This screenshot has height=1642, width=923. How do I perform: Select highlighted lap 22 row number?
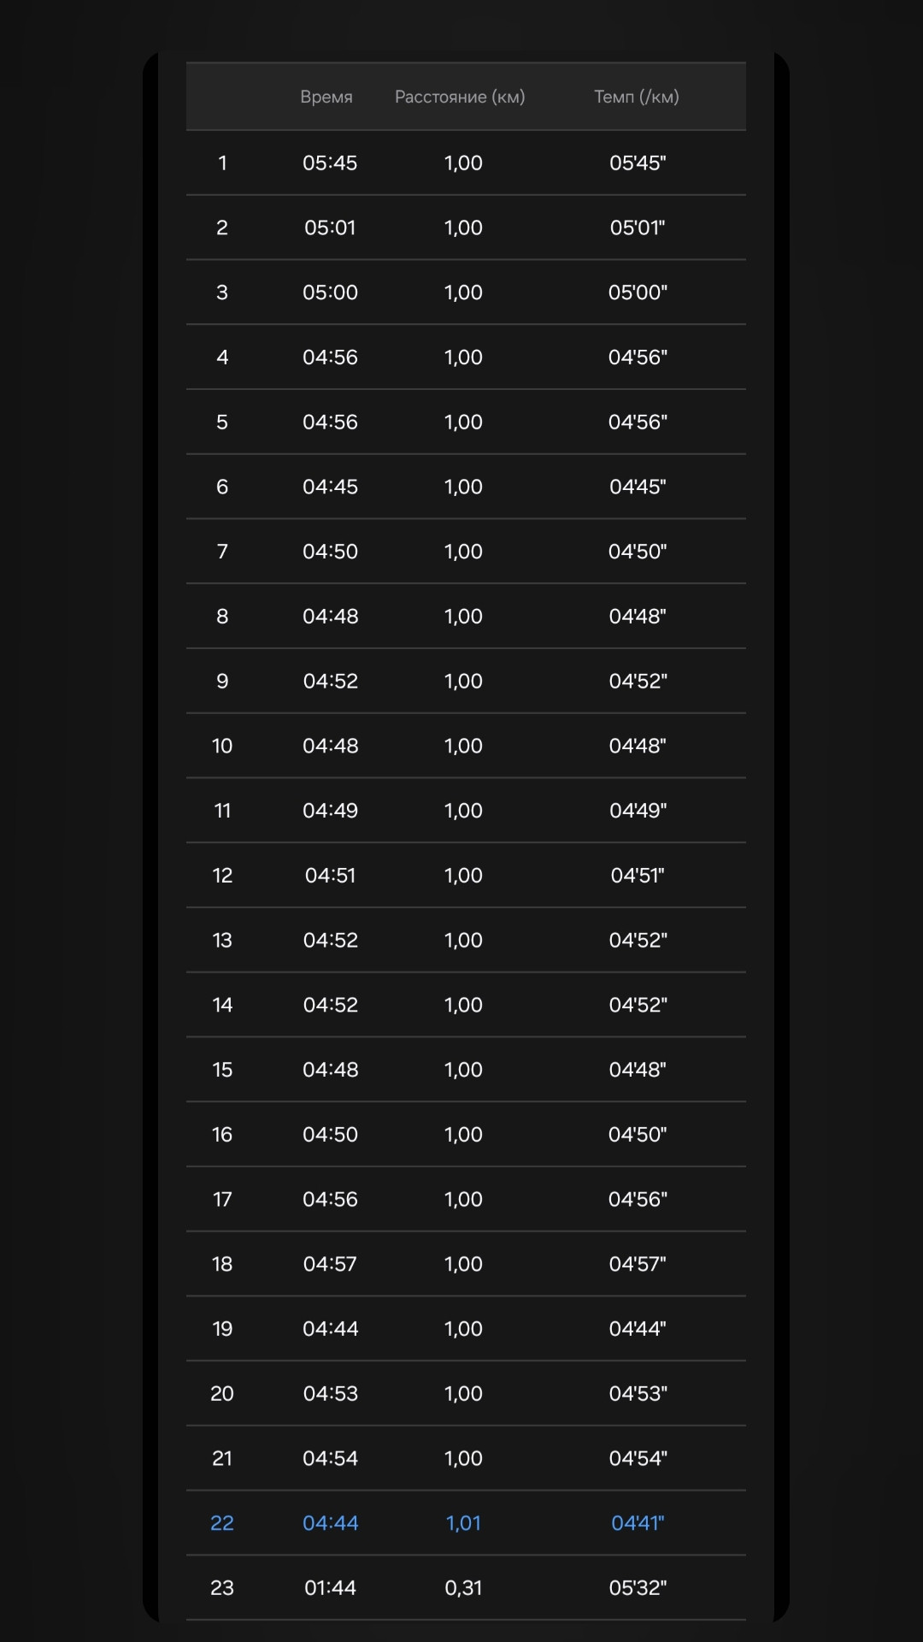pos(222,1523)
